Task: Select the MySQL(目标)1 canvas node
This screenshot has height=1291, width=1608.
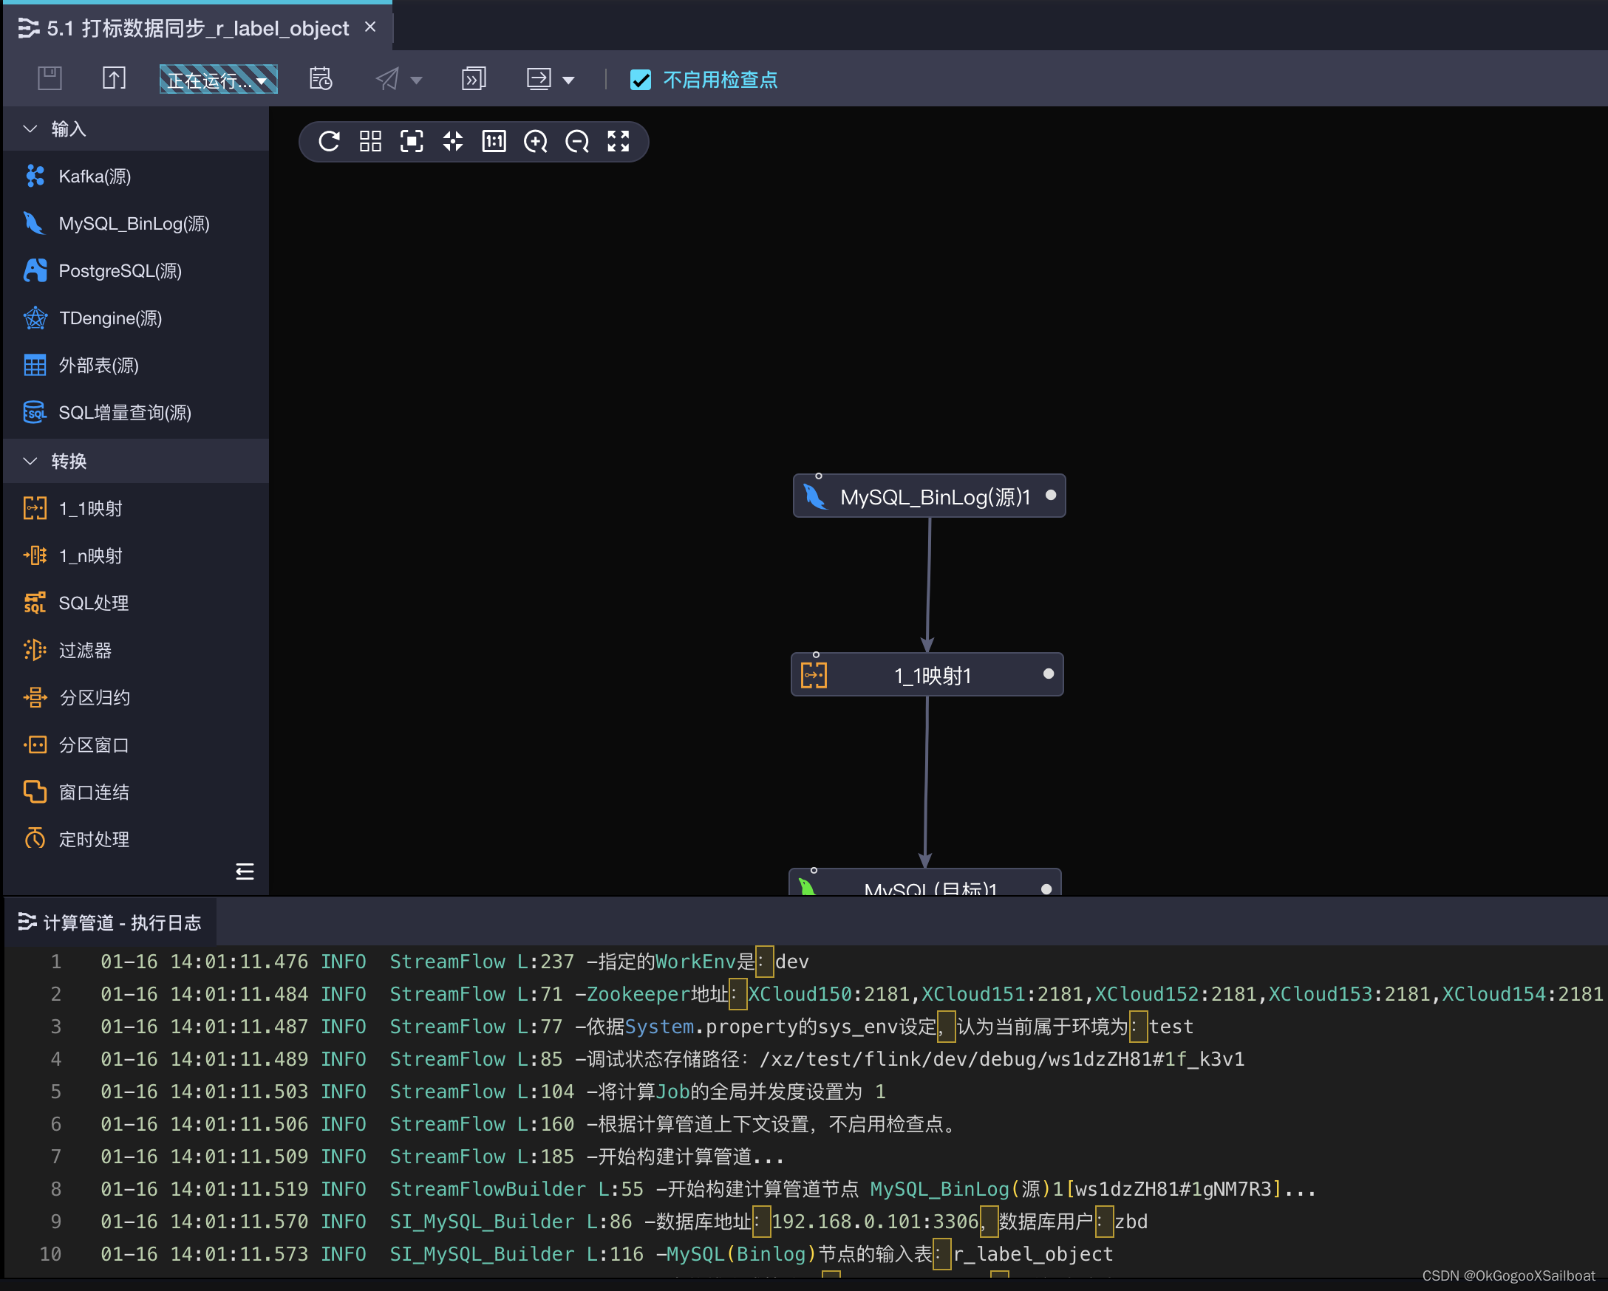Action: click(925, 882)
